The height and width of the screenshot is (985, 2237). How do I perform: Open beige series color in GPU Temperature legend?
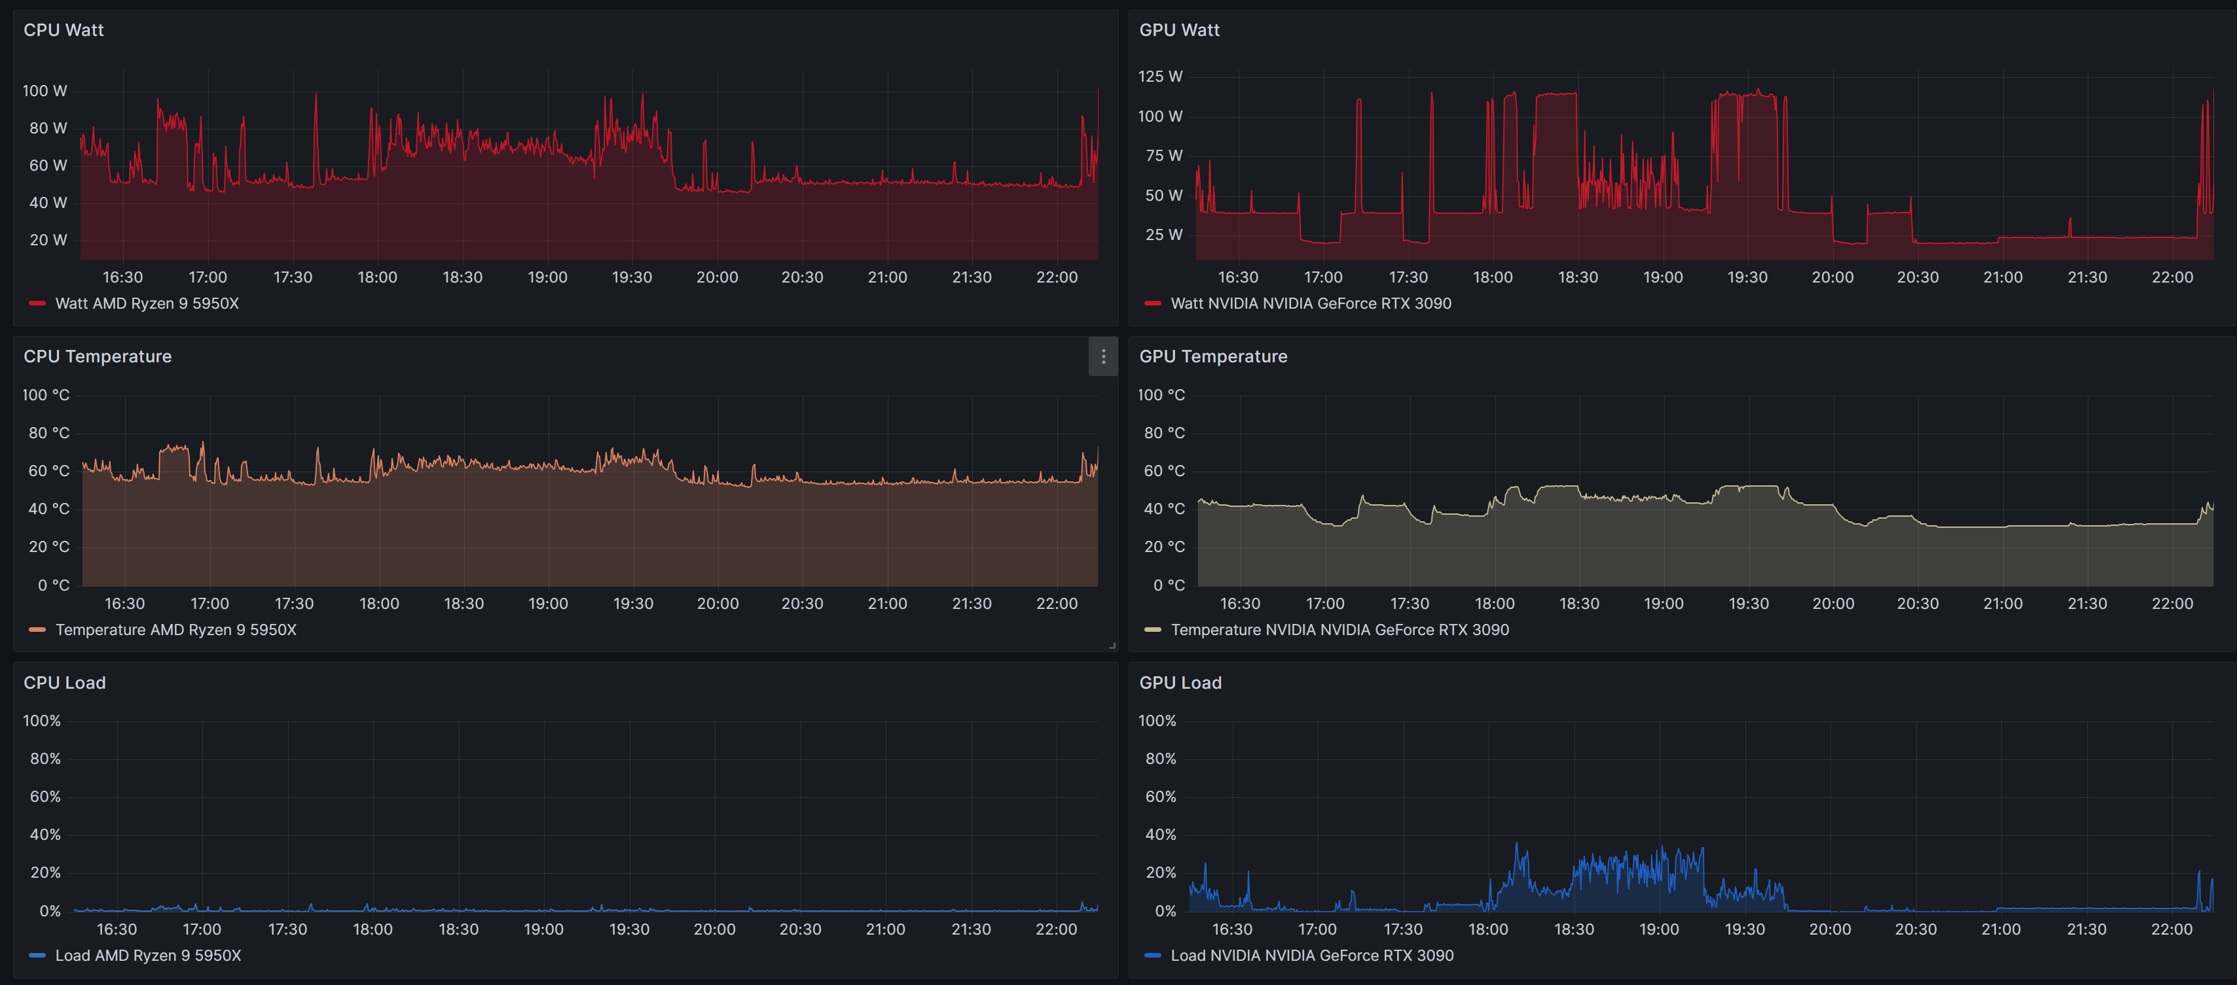pyautogui.click(x=1152, y=630)
